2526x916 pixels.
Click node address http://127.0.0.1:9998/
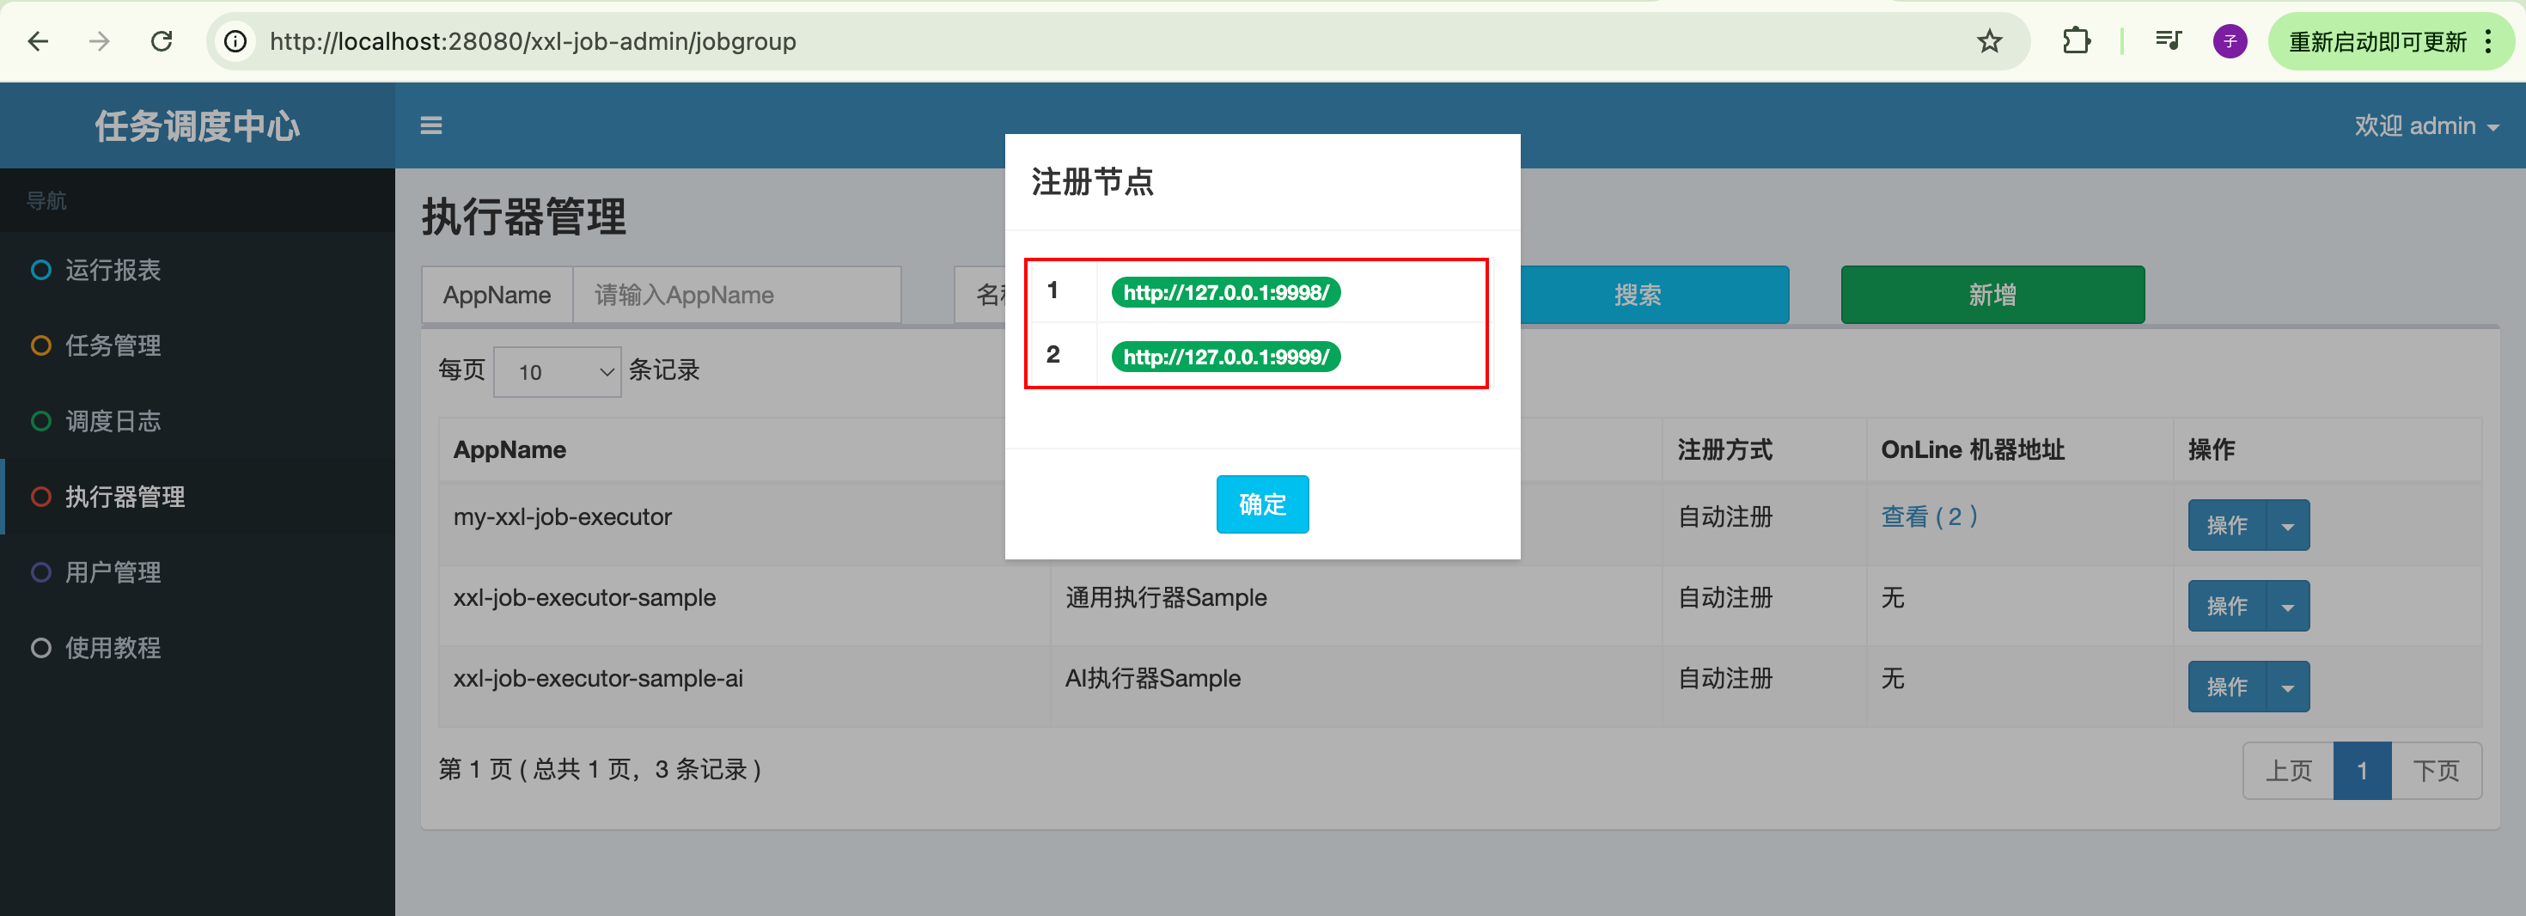pos(1226,292)
